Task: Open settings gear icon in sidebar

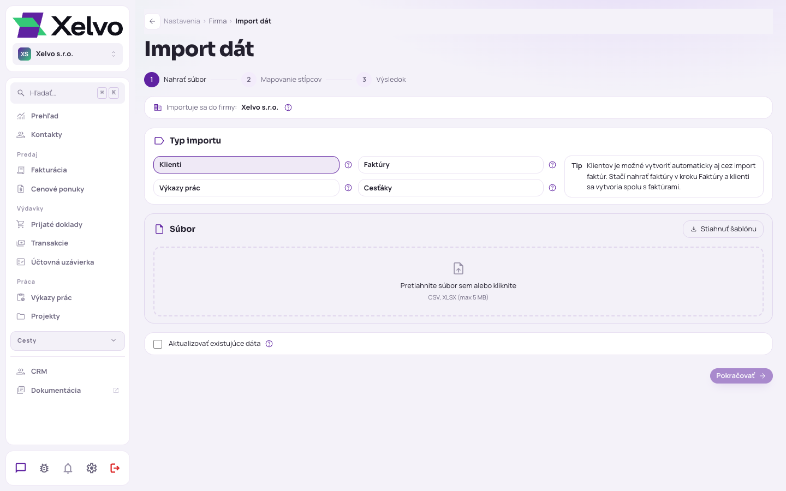Action: [92, 468]
